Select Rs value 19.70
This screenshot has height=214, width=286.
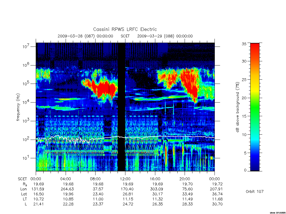click(187, 184)
